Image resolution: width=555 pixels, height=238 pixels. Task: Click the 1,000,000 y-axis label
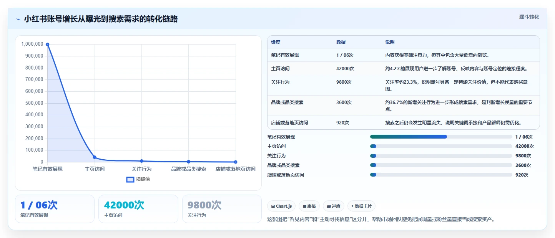(x=32, y=45)
